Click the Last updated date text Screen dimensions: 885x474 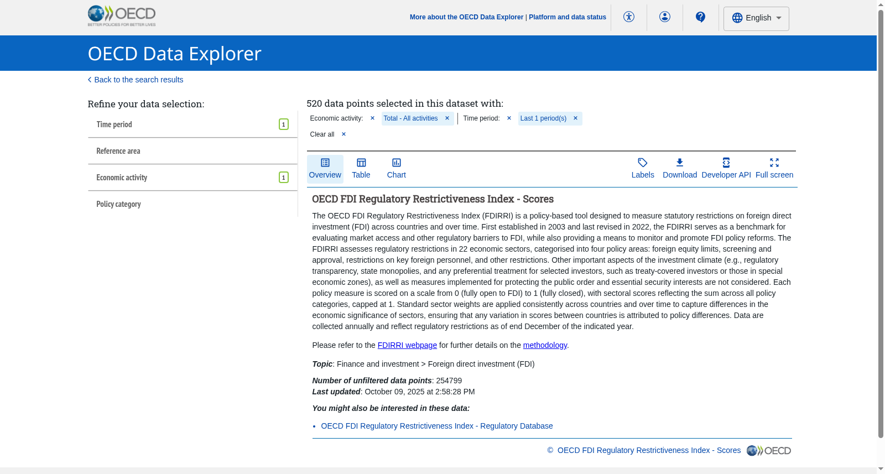click(393, 392)
